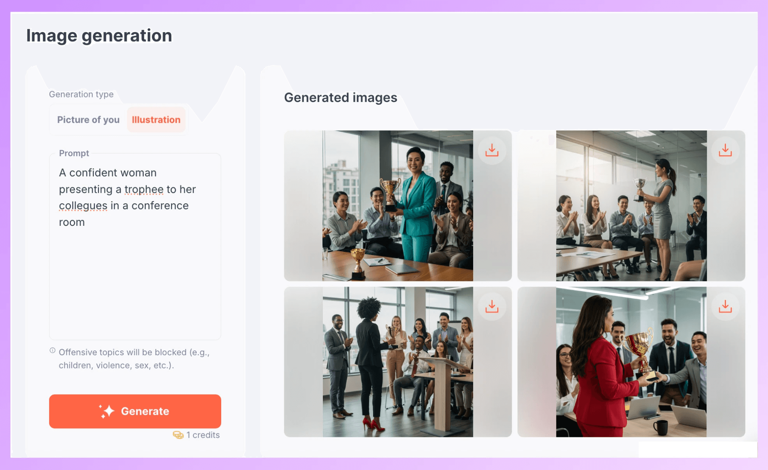Select the Picture of you generation type
Viewport: 768px width, 470px height.
point(88,120)
